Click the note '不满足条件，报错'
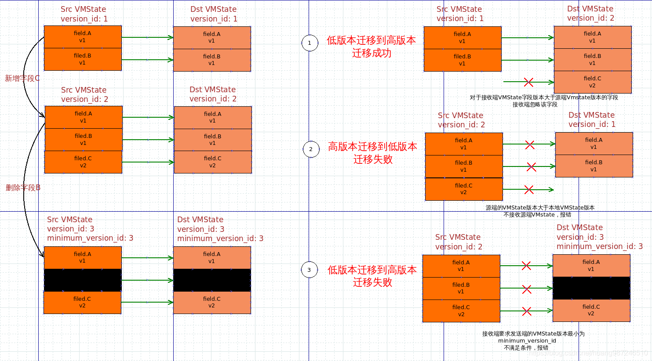The width and height of the screenshot is (652, 361). pos(526,347)
